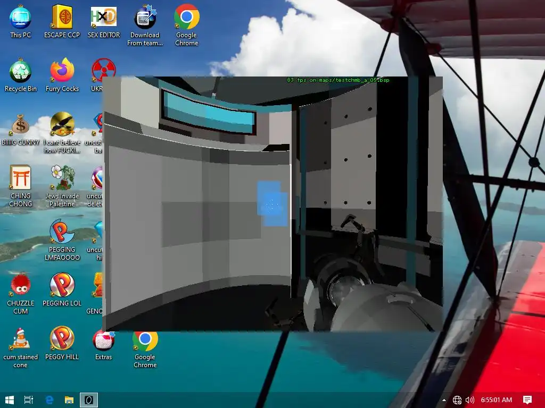The image size is (545, 408).
Task: Open the network globe tray icon
Action: 457,400
